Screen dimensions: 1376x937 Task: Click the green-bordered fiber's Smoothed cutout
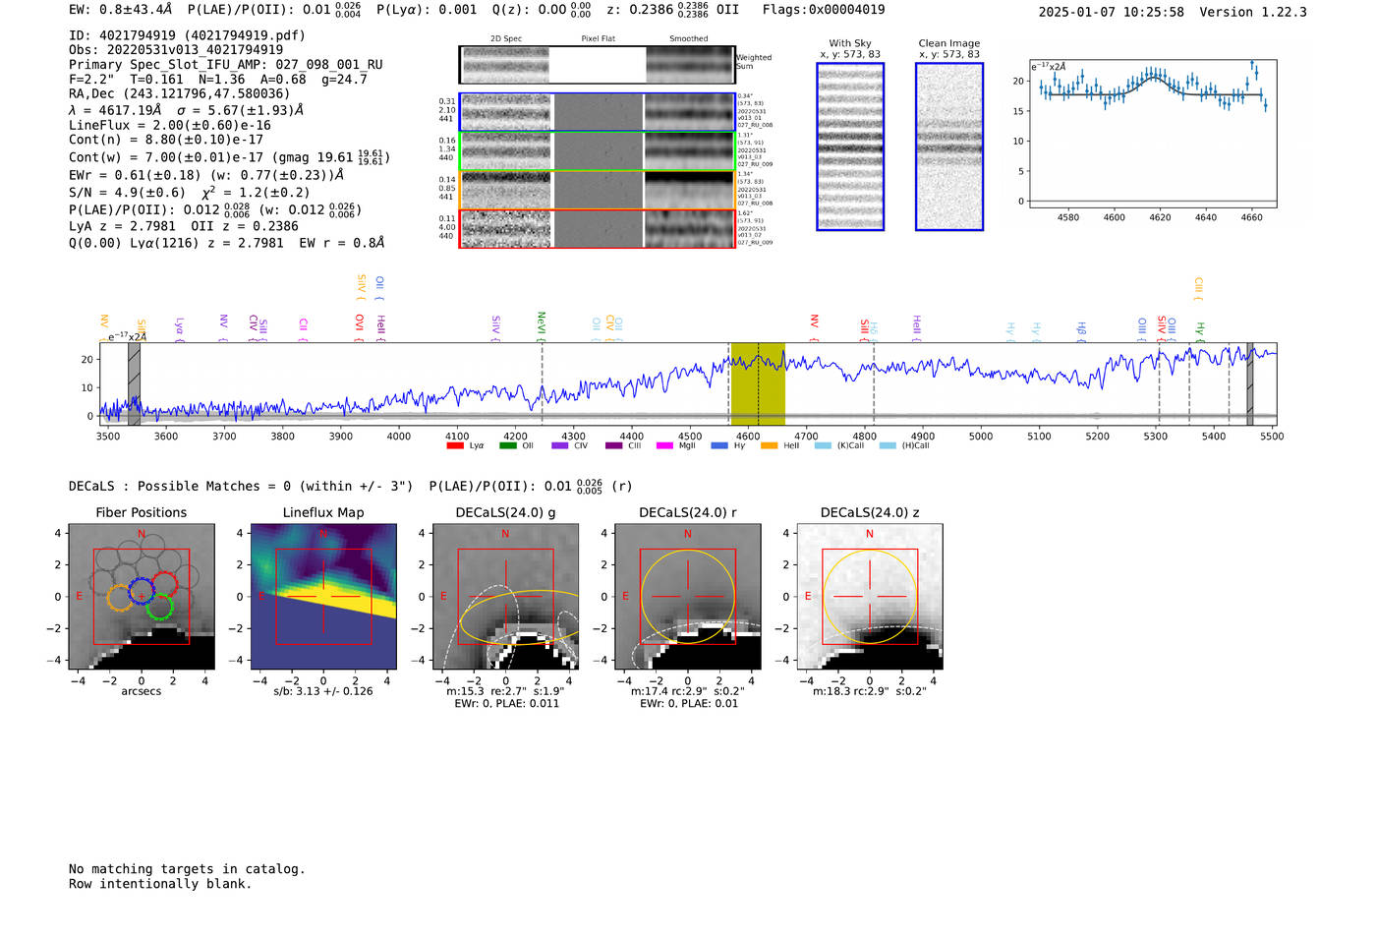pyautogui.click(x=689, y=151)
